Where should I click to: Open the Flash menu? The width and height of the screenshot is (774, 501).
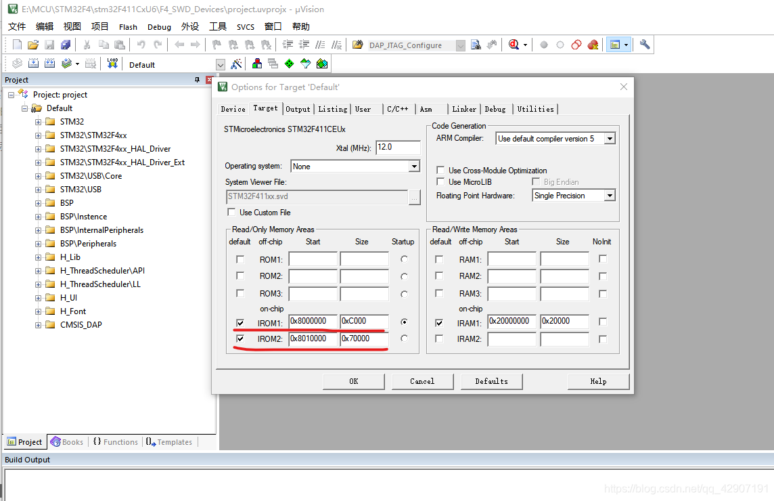(x=128, y=26)
